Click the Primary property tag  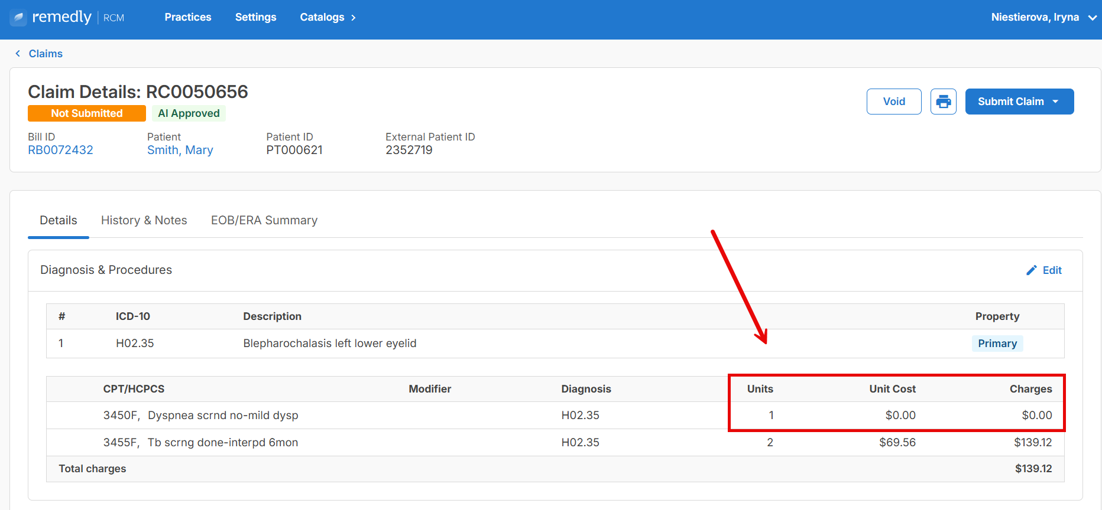pyautogui.click(x=997, y=344)
